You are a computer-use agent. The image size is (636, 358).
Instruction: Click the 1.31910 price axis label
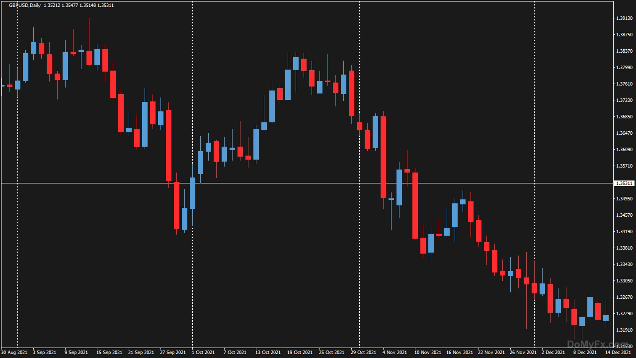[624, 330]
